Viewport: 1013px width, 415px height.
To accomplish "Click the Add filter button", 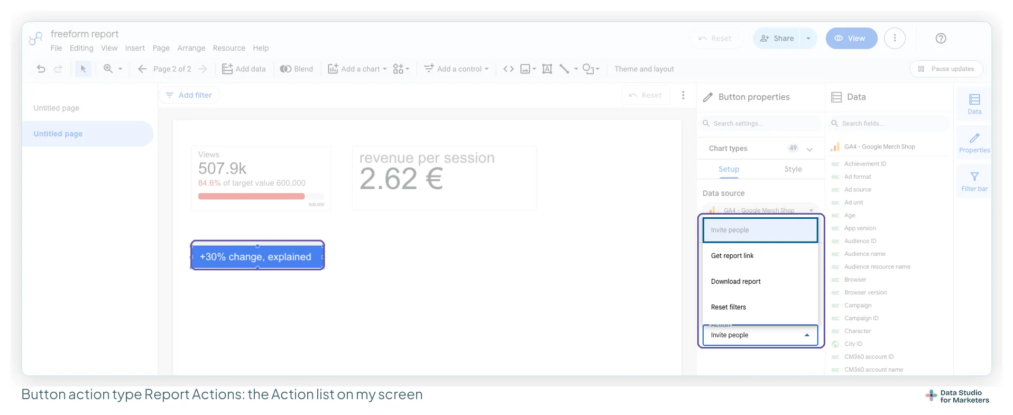I will point(189,95).
